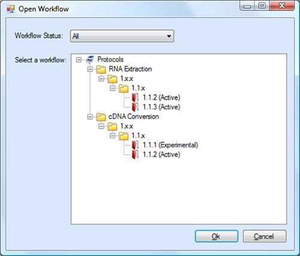Viewport: 300px width, 256px height.
Task: Collapse the 1.x.x node under cDNA Conversion
Action: point(101,127)
